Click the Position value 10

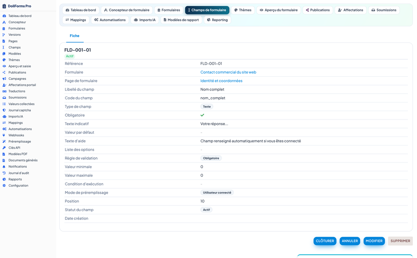pos(203,201)
